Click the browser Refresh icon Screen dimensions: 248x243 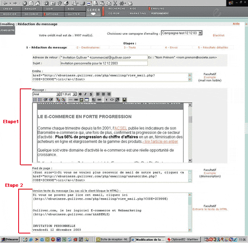[x=31, y=3]
